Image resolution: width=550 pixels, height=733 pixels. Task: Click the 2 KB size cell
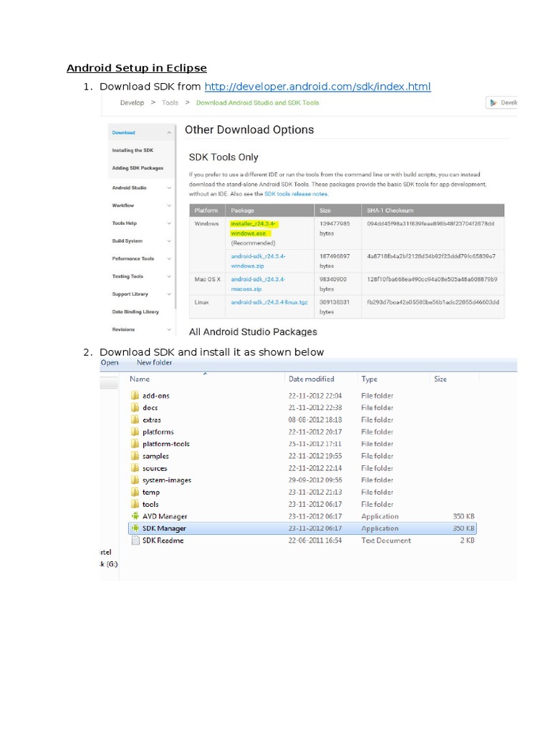click(x=467, y=540)
